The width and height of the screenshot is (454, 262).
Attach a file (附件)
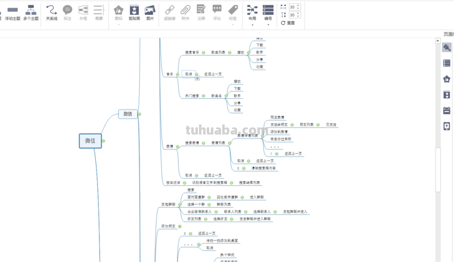coord(185,13)
